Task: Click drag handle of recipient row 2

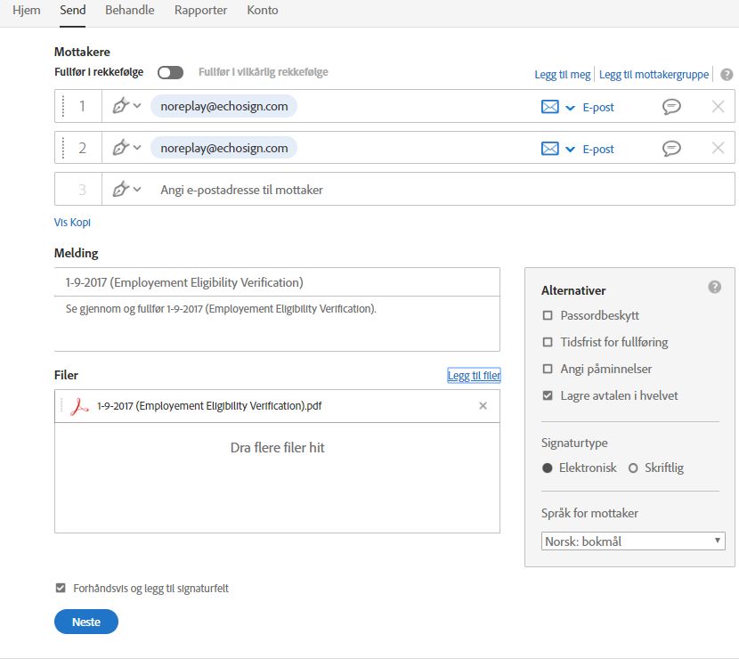Action: (63, 148)
